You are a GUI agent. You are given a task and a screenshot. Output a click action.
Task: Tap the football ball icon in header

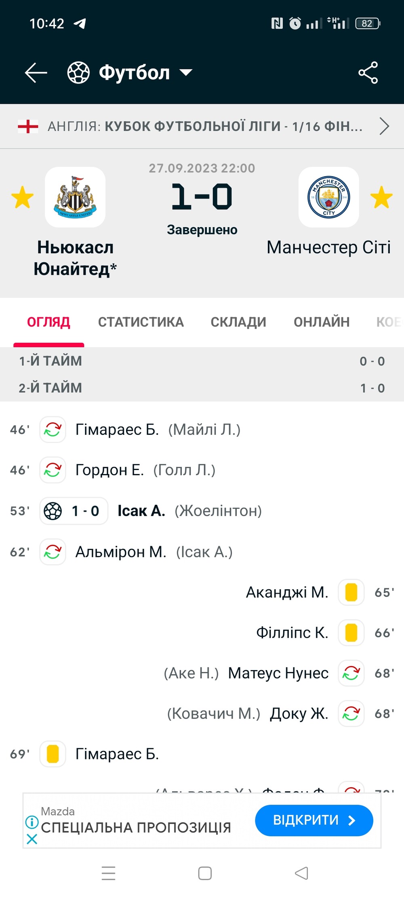(x=78, y=73)
